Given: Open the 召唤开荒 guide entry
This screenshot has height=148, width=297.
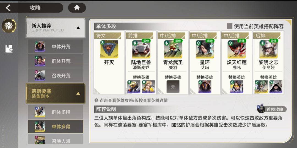Looking at the screenshot, I should click(x=56, y=76).
